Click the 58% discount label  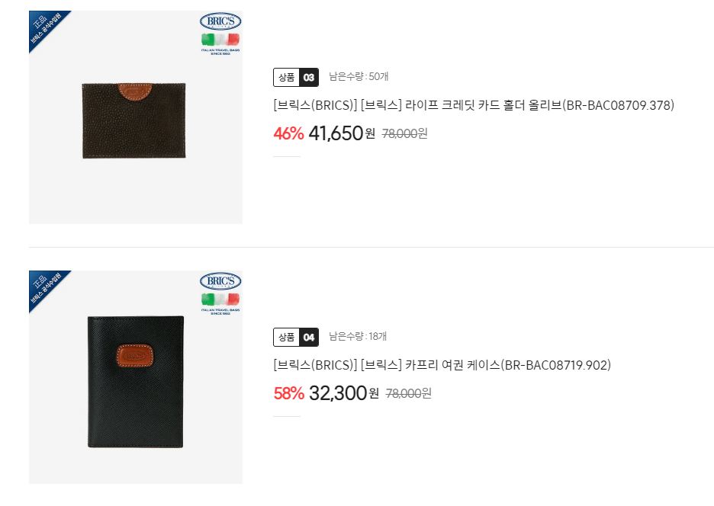288,394
